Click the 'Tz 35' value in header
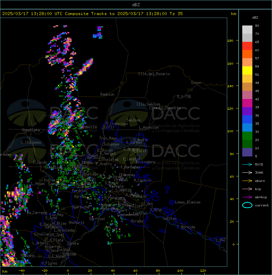 pos(176,14)
